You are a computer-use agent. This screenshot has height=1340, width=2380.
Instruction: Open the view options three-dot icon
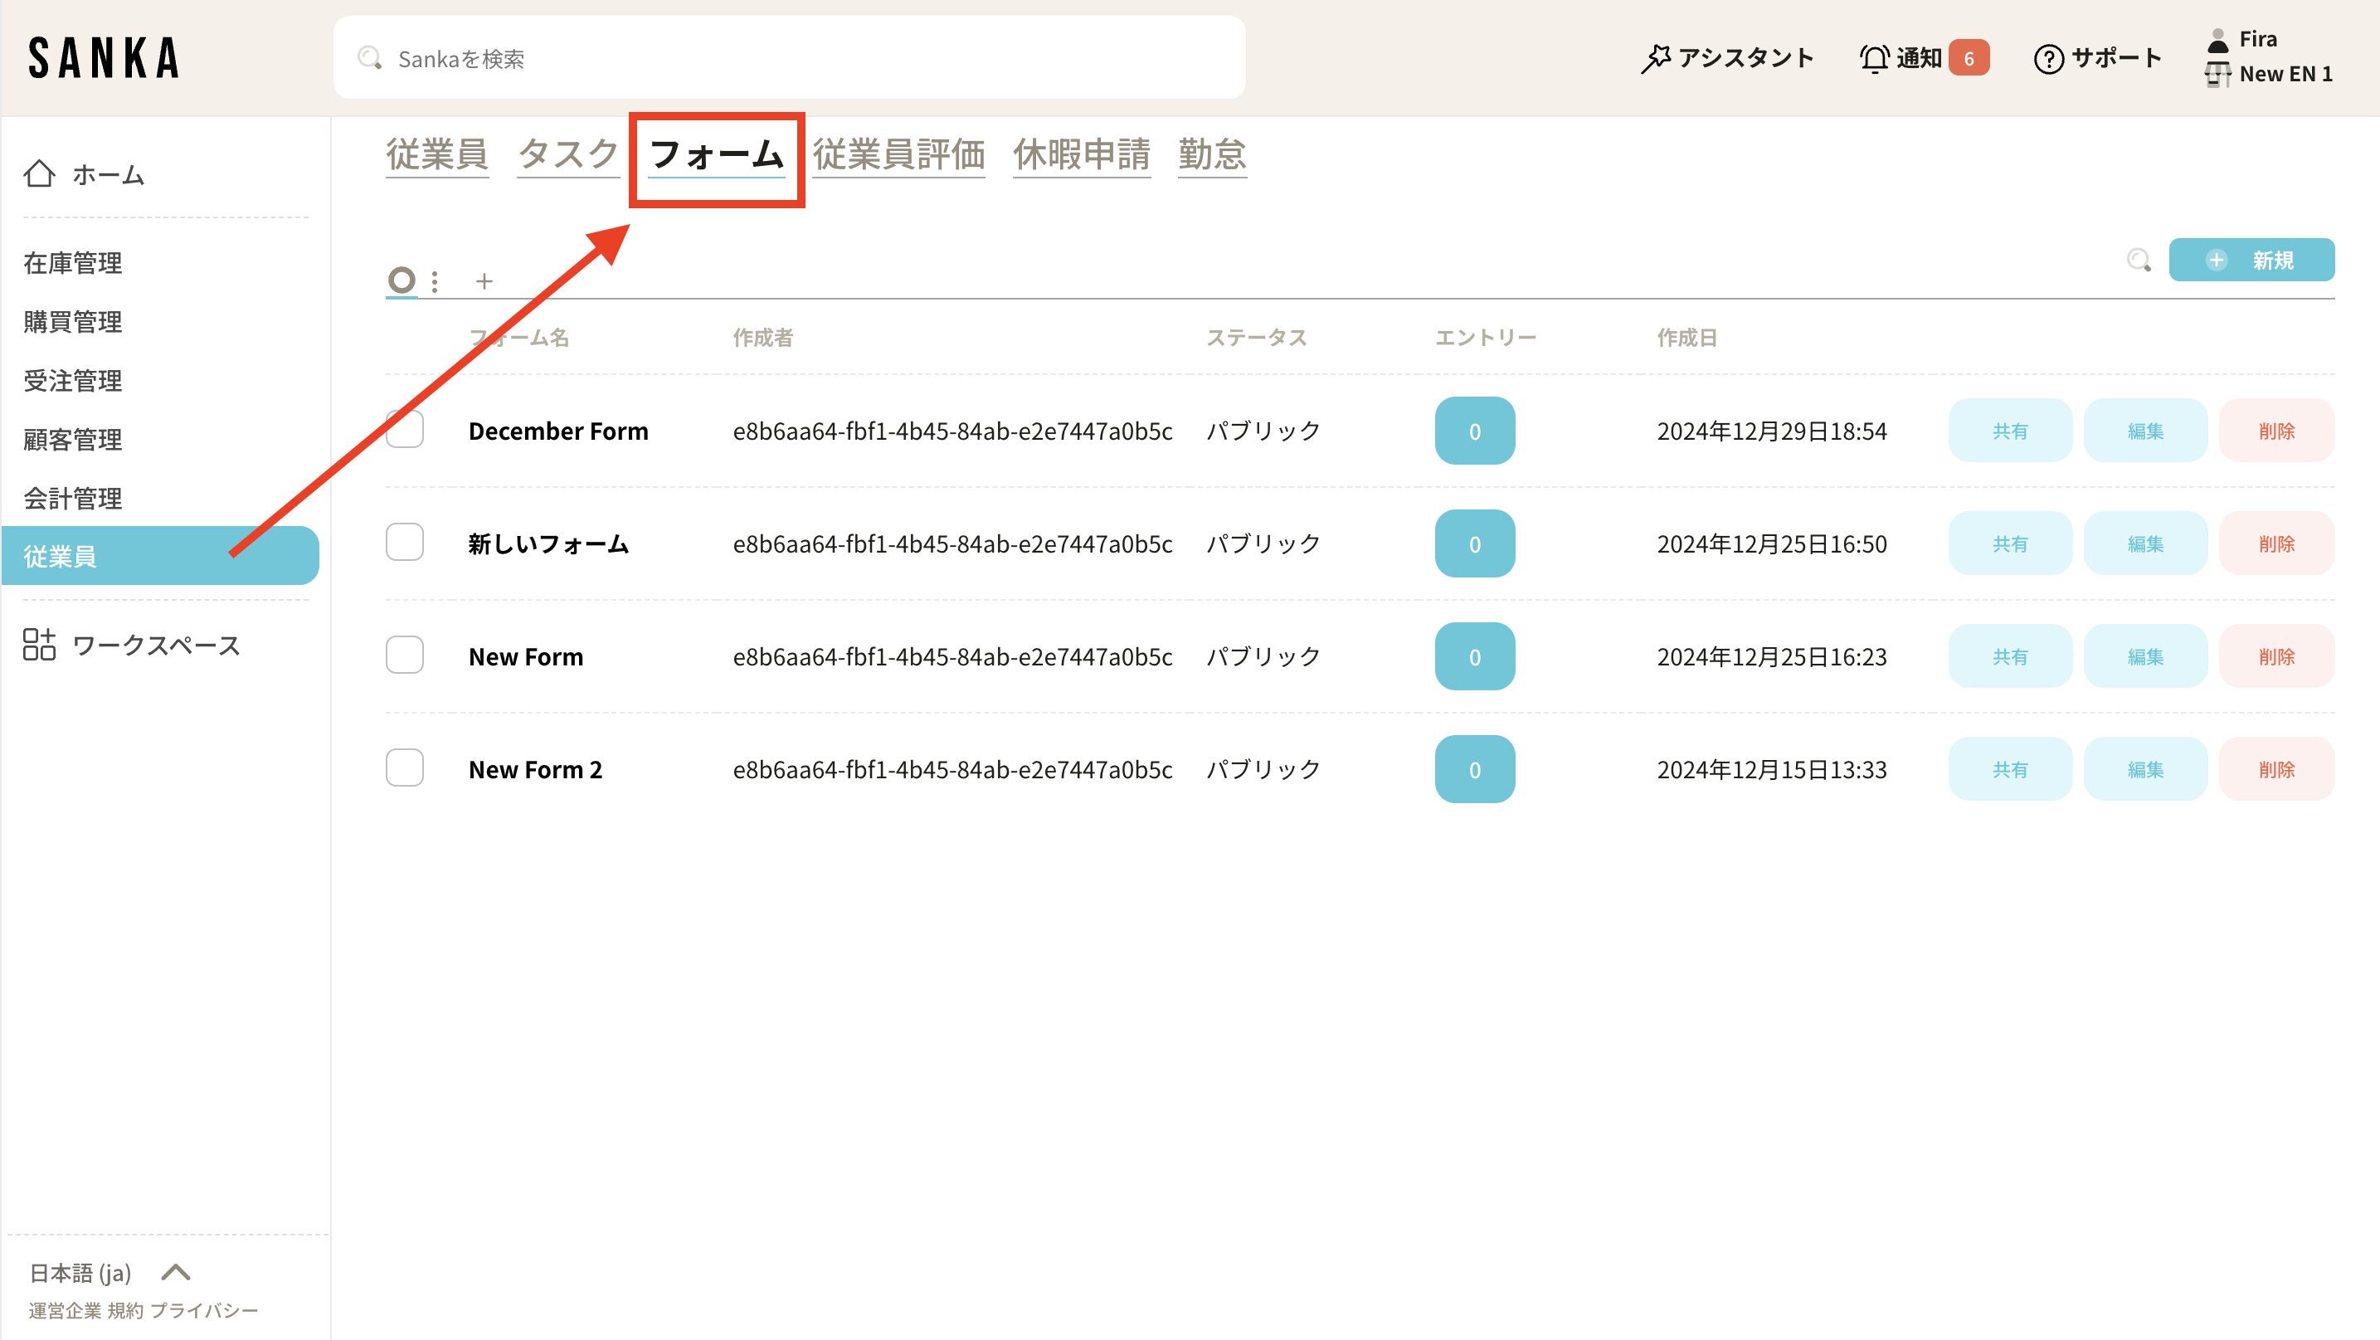pos(434,281)
